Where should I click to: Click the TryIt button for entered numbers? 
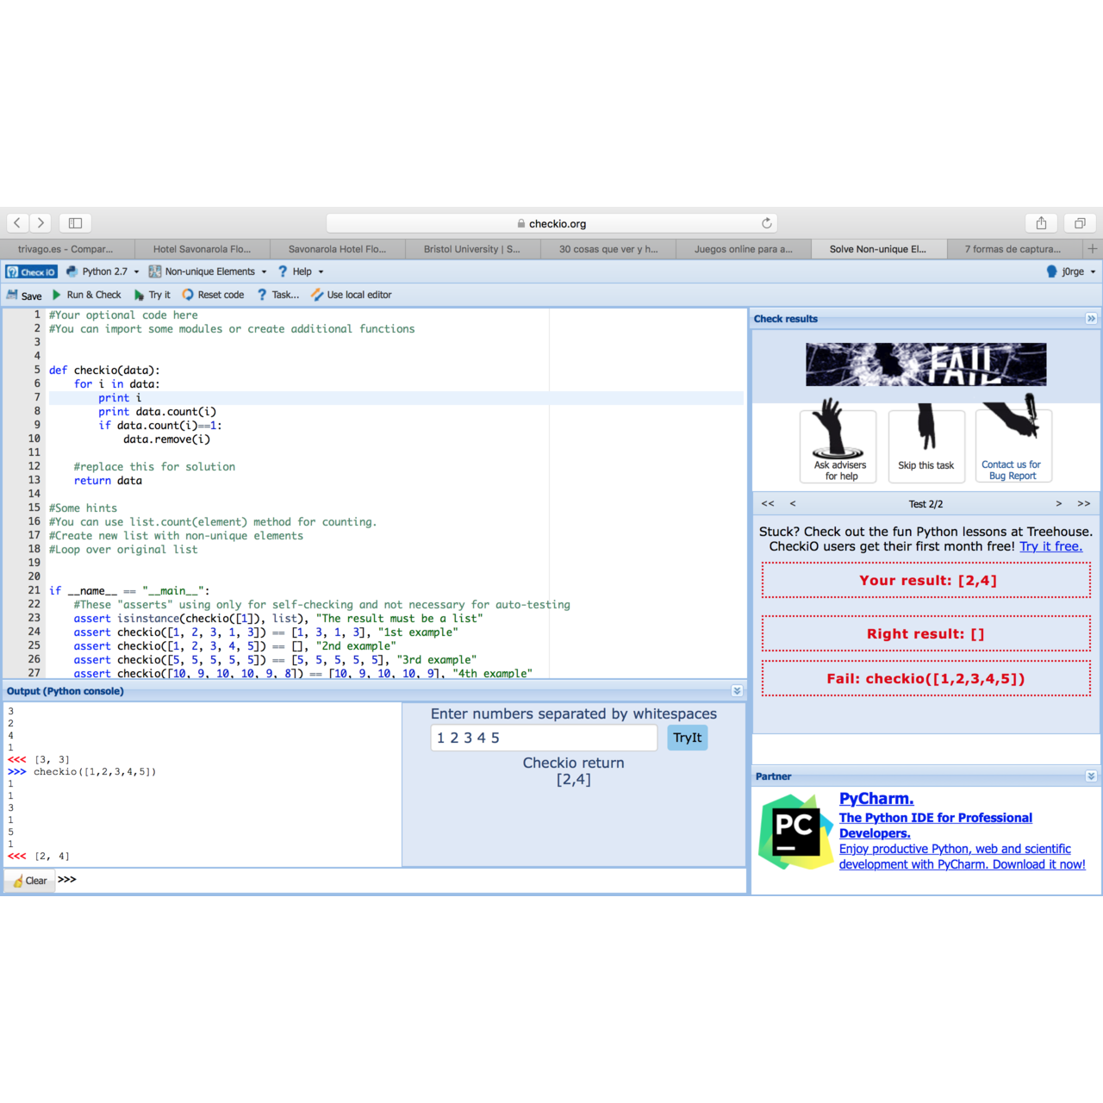pyautogui.click(x=687, y=738)
